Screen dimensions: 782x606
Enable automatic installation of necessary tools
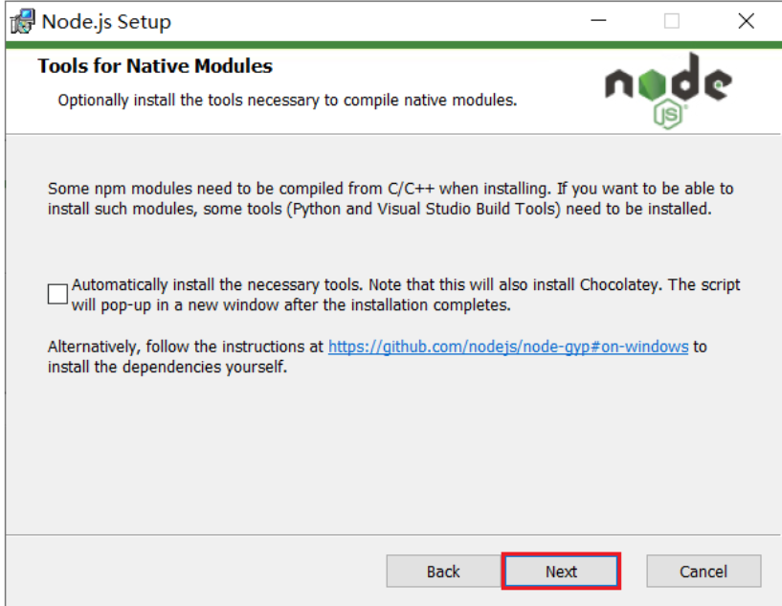pyautogui.click(x=56, y=293)
